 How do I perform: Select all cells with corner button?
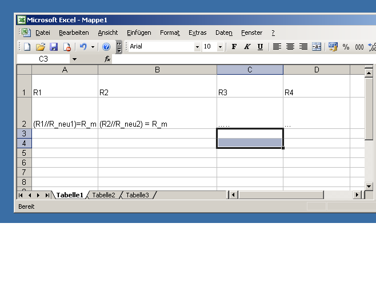(24, 70)
